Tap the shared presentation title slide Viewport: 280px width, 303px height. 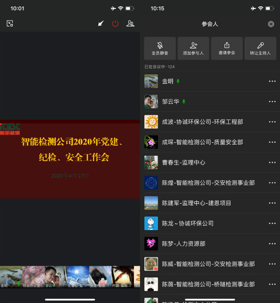point(70,159)
